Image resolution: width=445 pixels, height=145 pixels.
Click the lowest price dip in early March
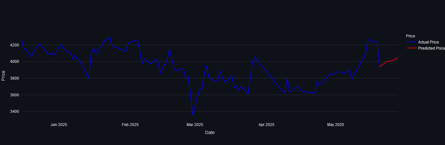(193, 115)
